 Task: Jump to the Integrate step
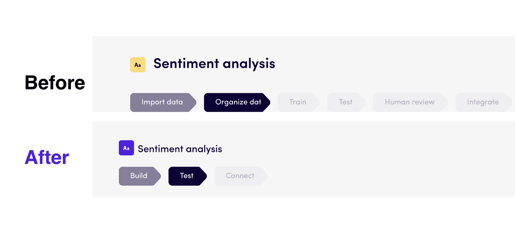coord(482,102)
